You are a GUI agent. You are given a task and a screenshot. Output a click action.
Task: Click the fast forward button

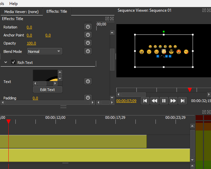(173, 101)
